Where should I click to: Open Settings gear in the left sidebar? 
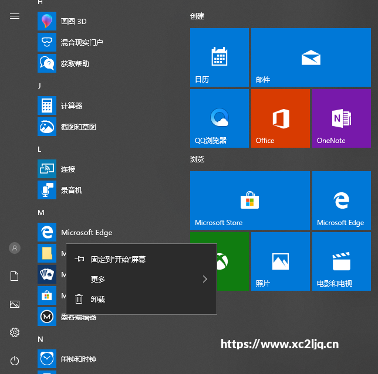click(15, 332)
